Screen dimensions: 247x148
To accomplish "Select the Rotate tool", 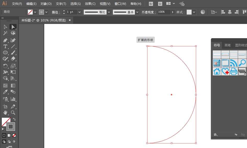I will [5, 66].
